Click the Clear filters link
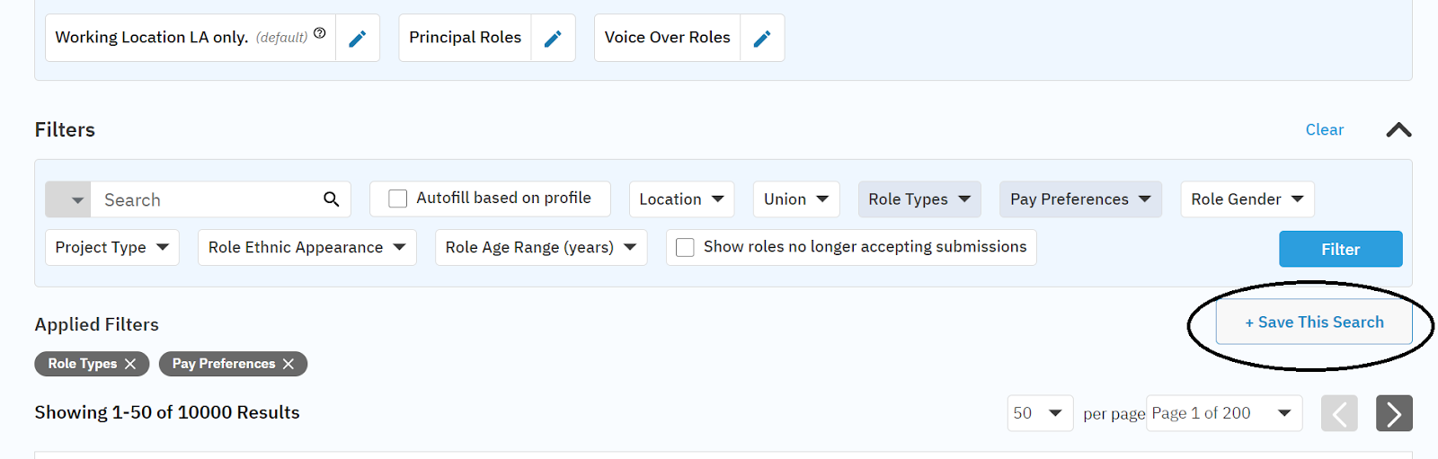This screenshot has width=1438, height=459. [x=1324, y=130]
